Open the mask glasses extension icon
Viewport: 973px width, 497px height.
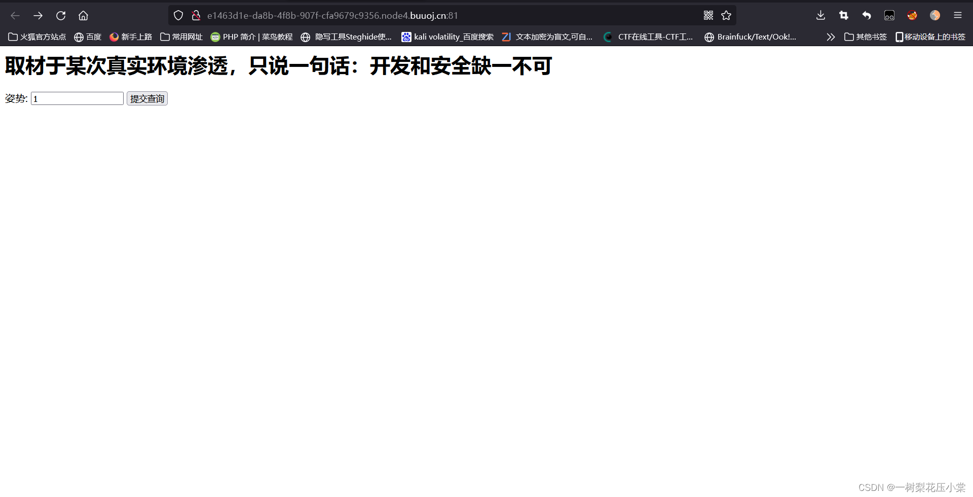pos(889,16)
